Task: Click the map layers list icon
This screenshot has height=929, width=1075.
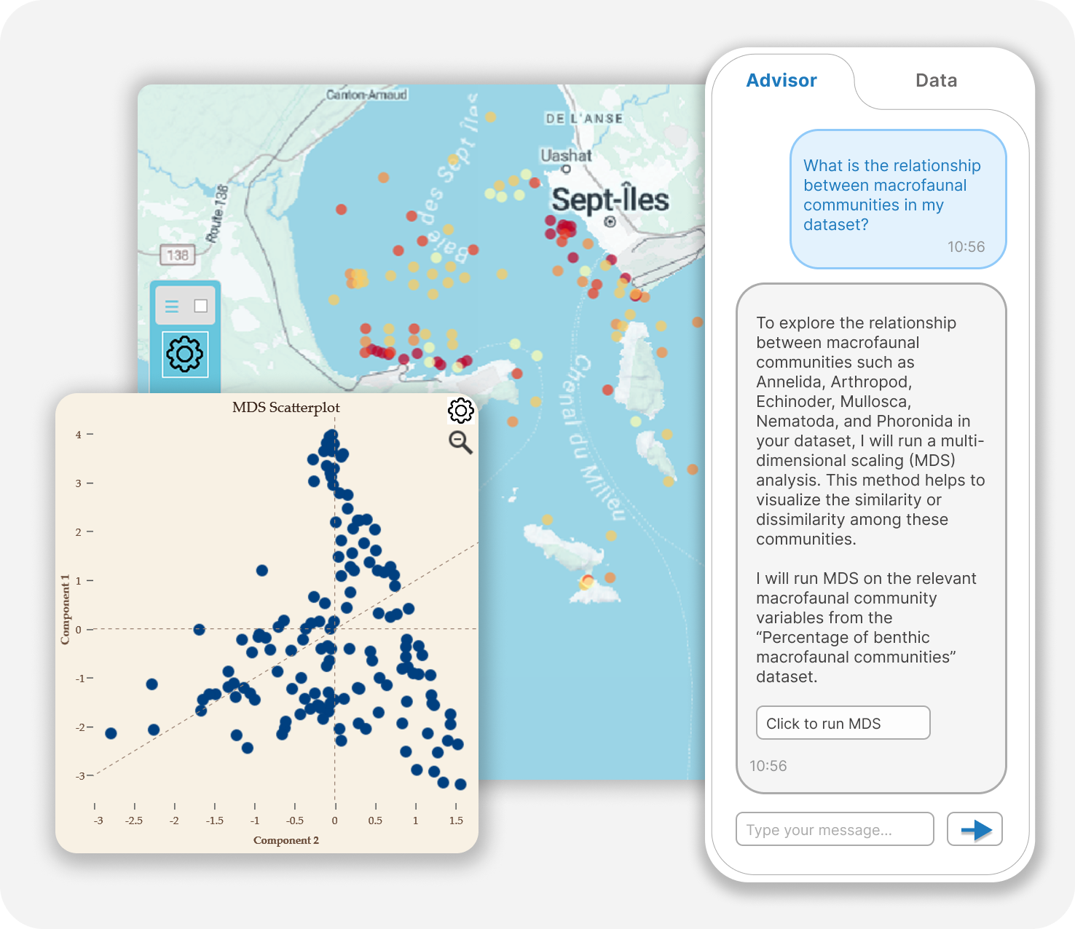Action: (172, 307)
